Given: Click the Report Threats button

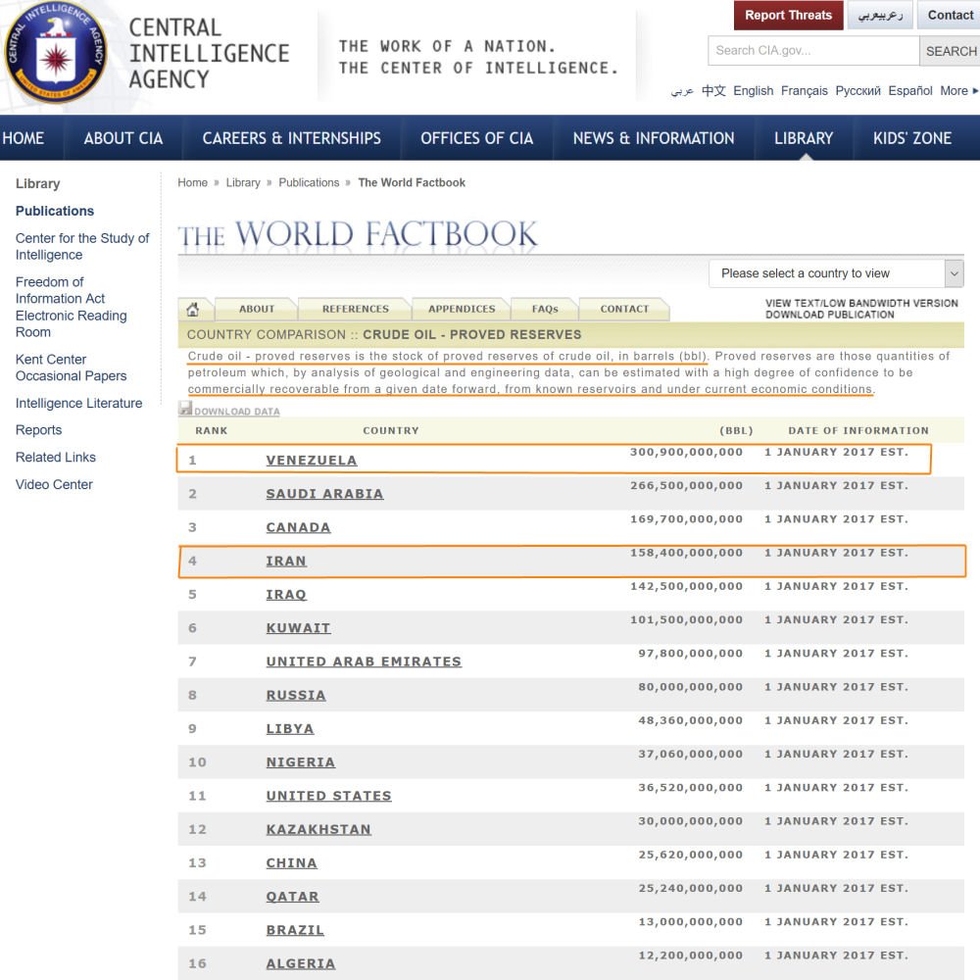Looking at the screenshot, I should pos(788,15).
